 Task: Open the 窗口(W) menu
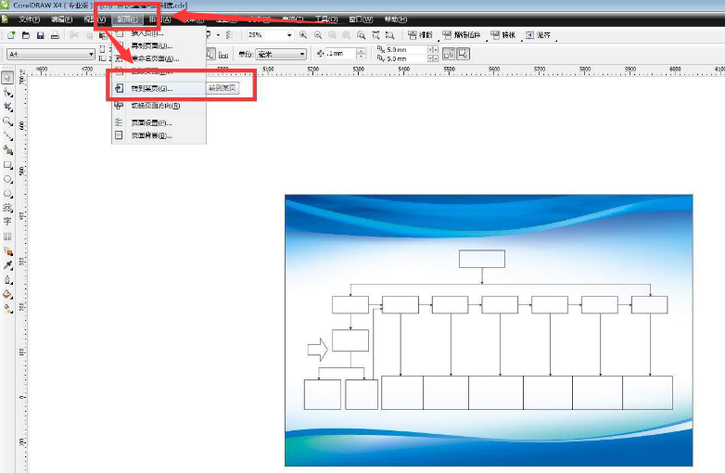(361, 19)
